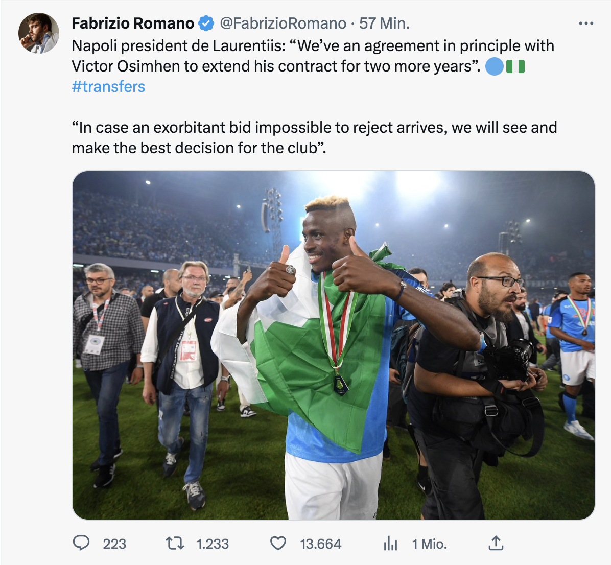Click the blue circle emoji
The height and width of the screenshot is (565, 611).
(x=494, y=66)
